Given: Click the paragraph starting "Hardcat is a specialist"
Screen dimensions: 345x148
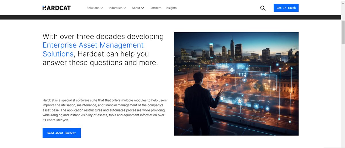Looking at the screenshot, I should (105, 110).
